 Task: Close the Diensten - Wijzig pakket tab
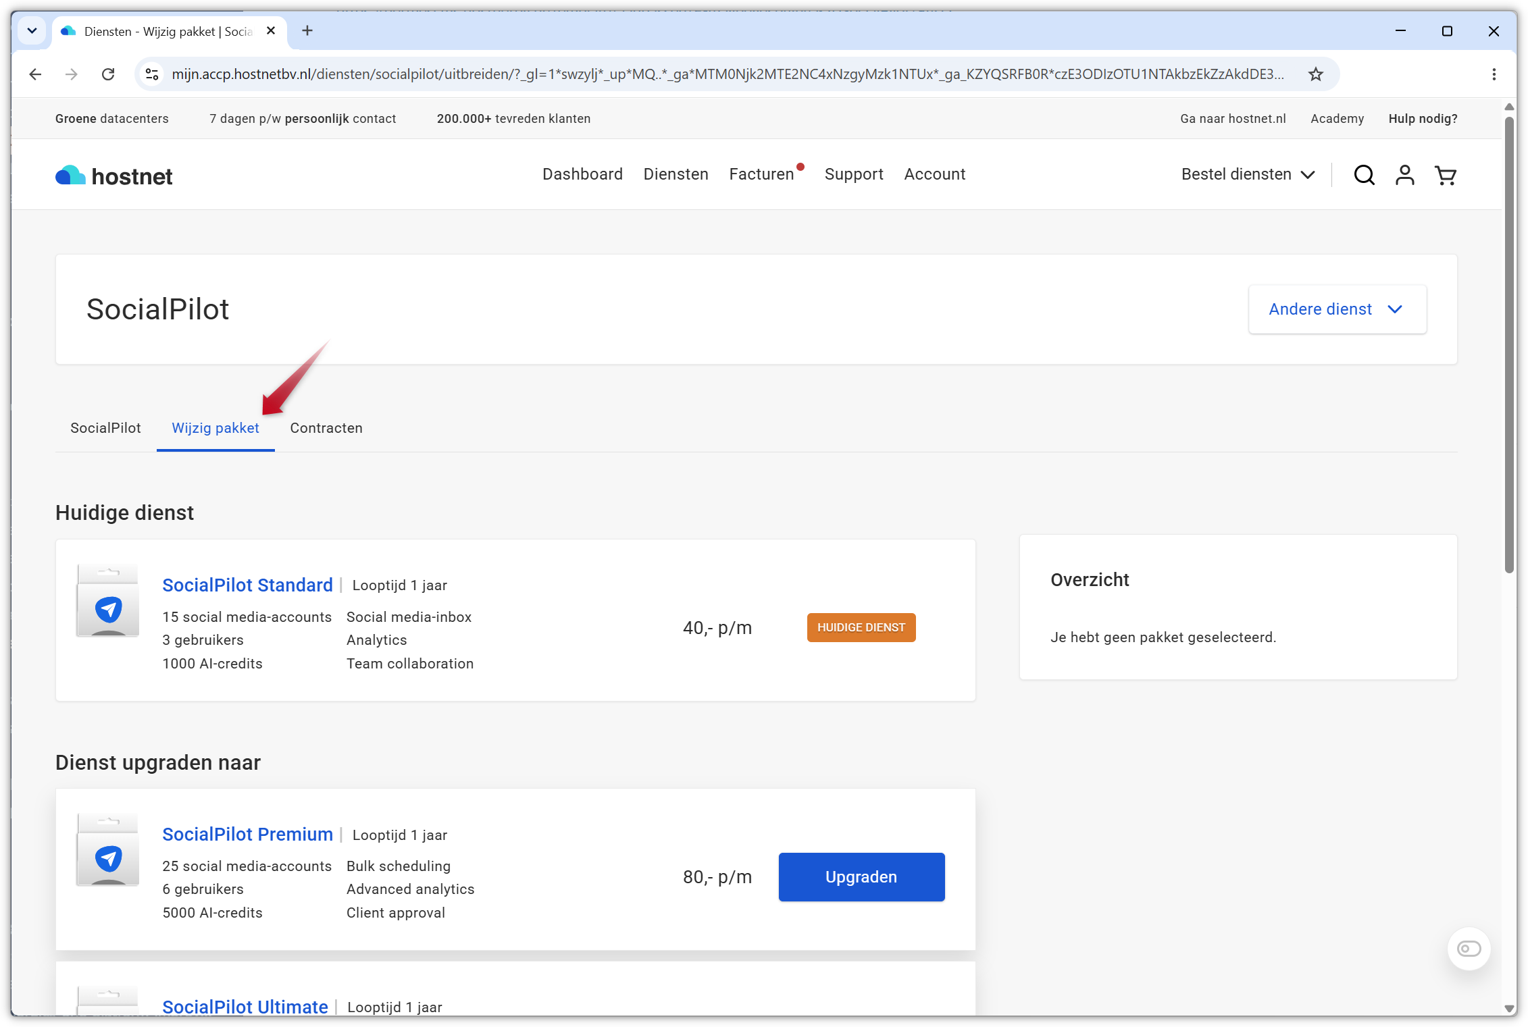tap(271, 31)
